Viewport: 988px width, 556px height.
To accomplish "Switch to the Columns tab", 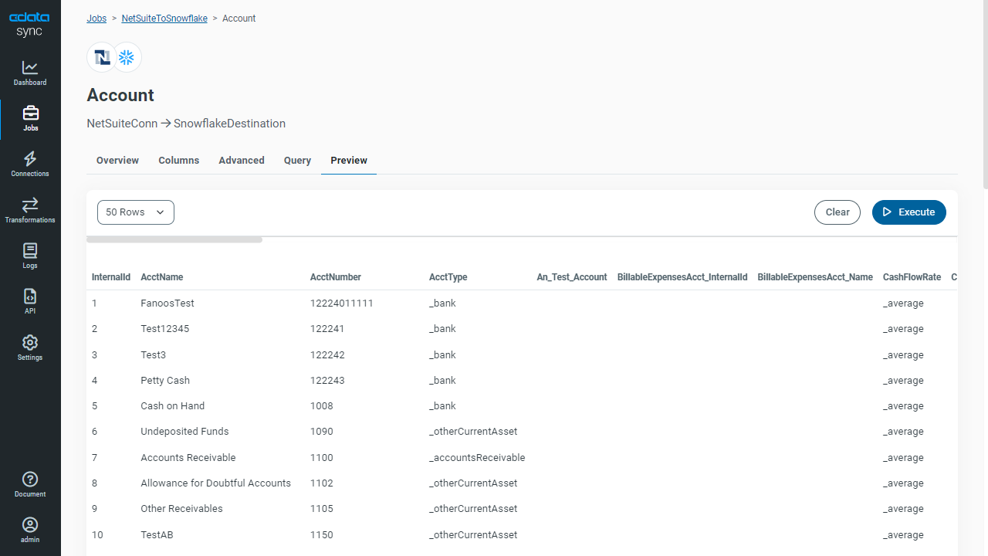I will 178,161.
